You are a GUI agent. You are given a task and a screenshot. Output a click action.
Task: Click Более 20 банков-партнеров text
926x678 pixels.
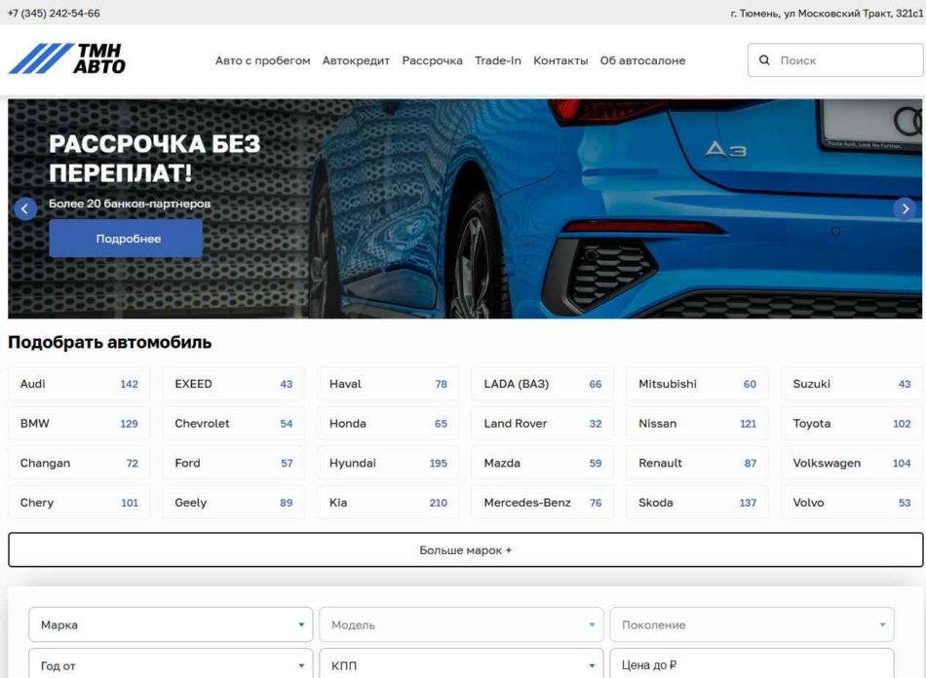130,204
